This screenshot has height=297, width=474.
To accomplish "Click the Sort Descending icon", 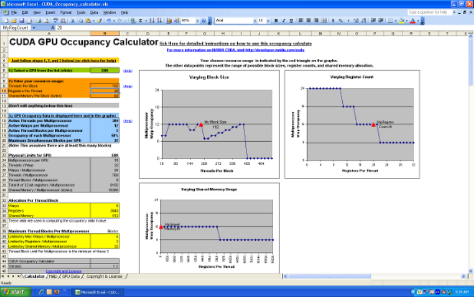I will tap(159, 20).
